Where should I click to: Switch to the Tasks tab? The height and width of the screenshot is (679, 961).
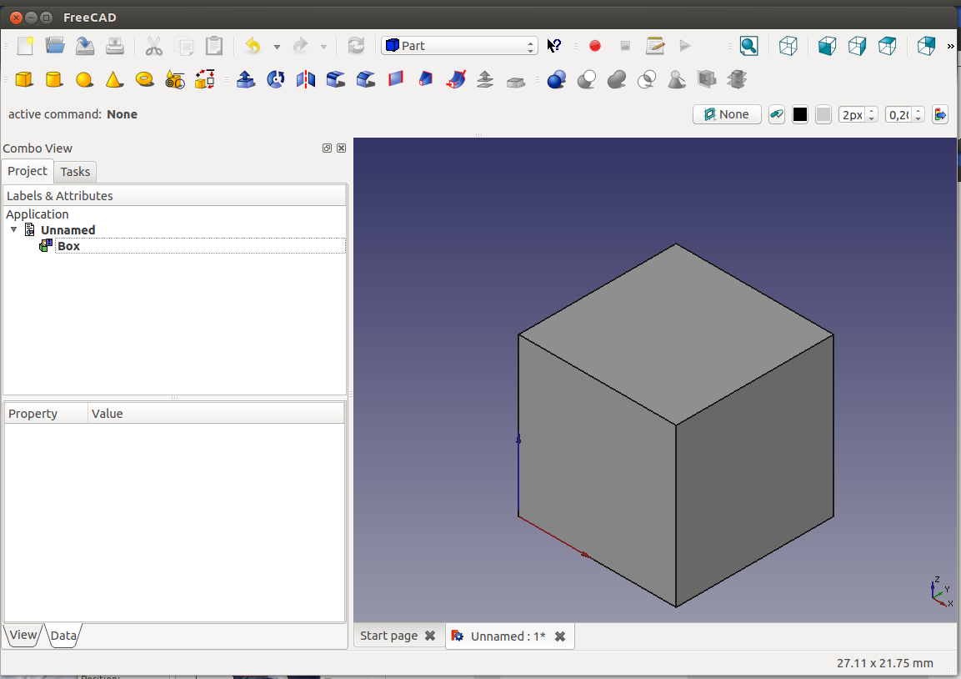pyautogui.click(x=75, y=171)
